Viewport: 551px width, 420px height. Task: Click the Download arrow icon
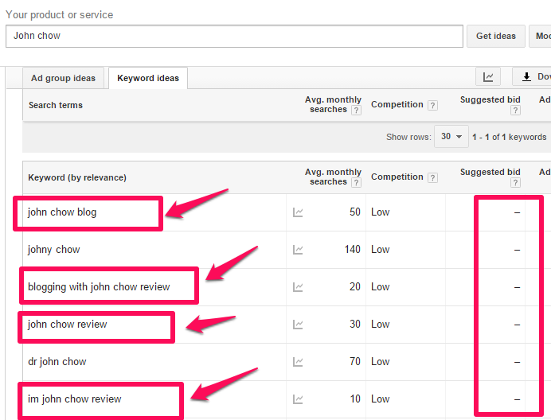coord(526,76)
